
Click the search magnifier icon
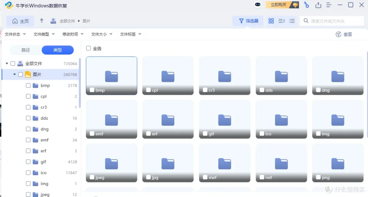(x=306, y=21)
